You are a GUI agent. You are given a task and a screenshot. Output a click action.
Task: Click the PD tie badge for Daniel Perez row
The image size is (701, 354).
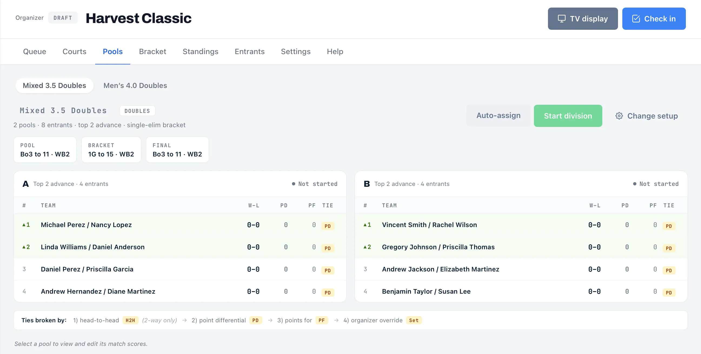tap(328, 270)
